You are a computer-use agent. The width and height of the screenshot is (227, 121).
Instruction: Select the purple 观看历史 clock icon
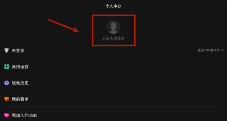[x=7, y=83]
